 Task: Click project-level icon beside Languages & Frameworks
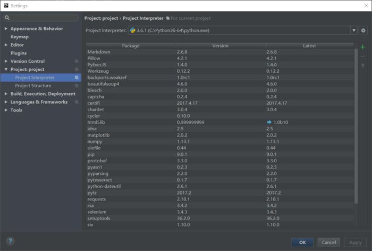(77, 102)
